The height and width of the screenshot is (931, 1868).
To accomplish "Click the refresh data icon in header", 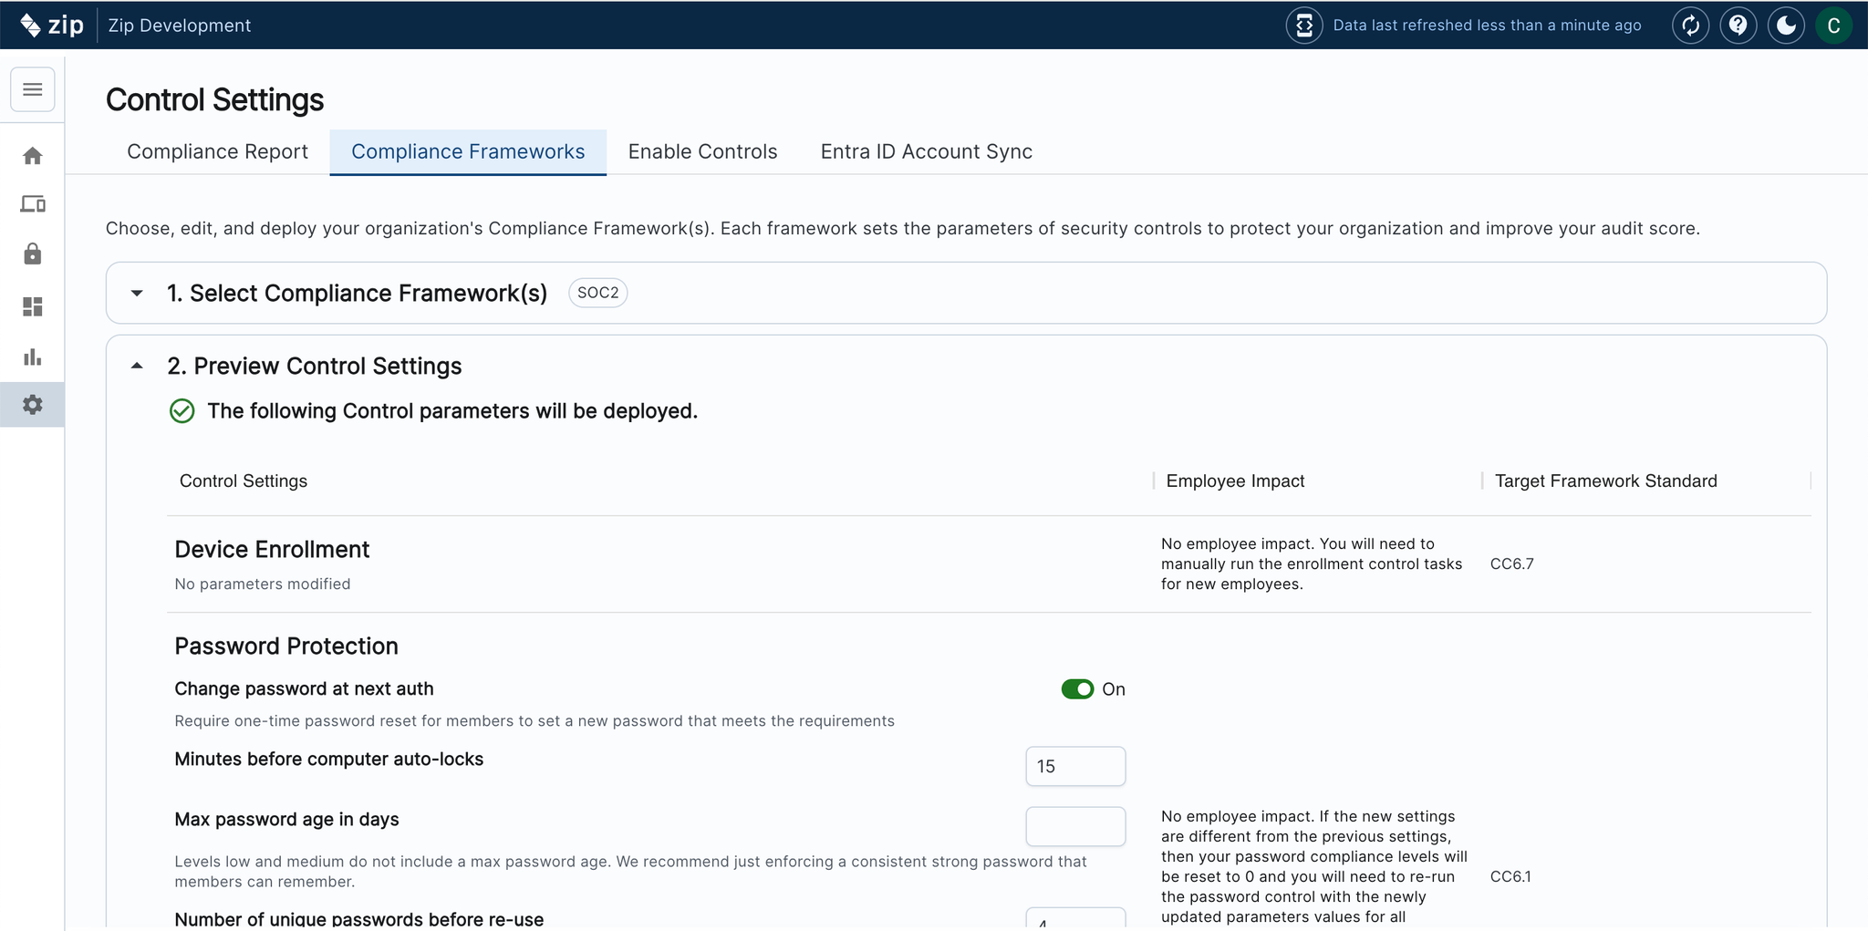I will point(1690,26).
